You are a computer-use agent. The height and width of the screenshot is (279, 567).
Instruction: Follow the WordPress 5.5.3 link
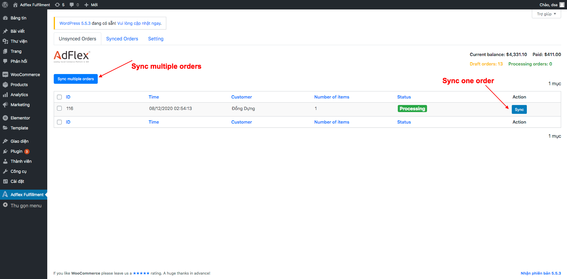pos(75,23)
